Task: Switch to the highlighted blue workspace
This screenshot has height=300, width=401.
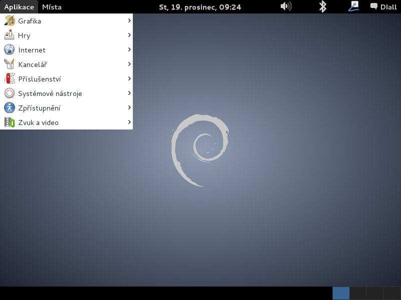Action: [x=341, y=293]
